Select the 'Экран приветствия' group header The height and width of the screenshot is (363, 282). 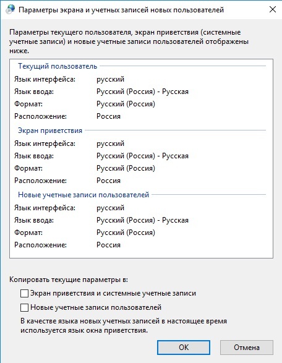tap(50, 130)
